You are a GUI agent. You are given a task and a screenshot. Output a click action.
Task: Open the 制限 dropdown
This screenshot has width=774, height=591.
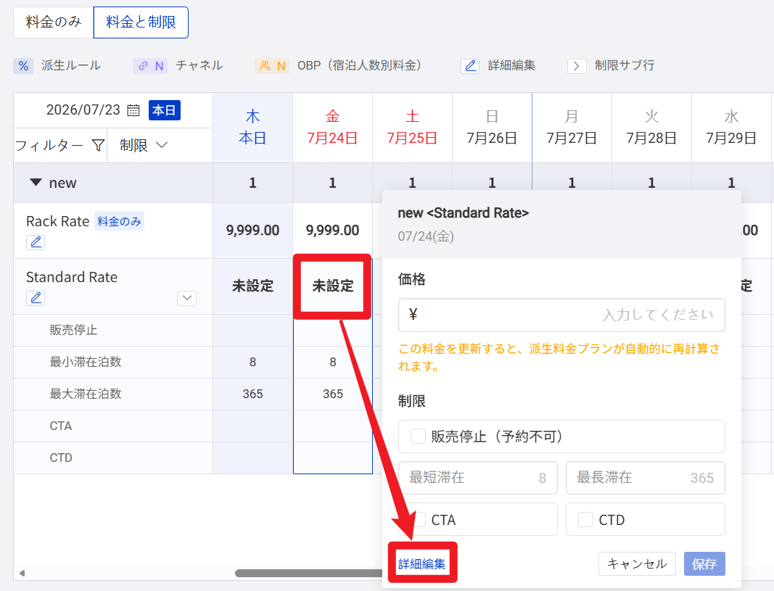click(144, 145)
